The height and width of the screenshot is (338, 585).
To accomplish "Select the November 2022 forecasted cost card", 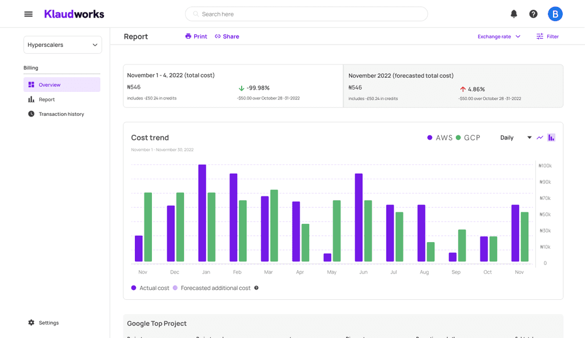I will tap(453, 86).
